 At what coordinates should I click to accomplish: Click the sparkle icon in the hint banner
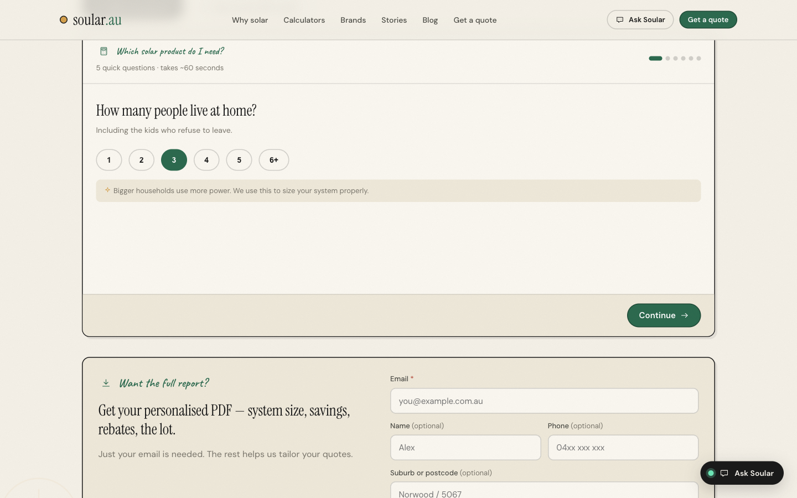[107, 190]
